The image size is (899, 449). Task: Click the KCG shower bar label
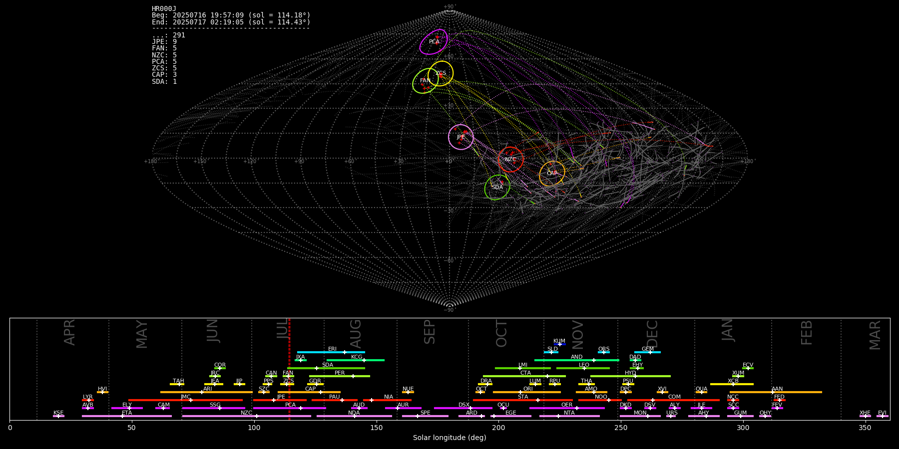pos(357,357)
